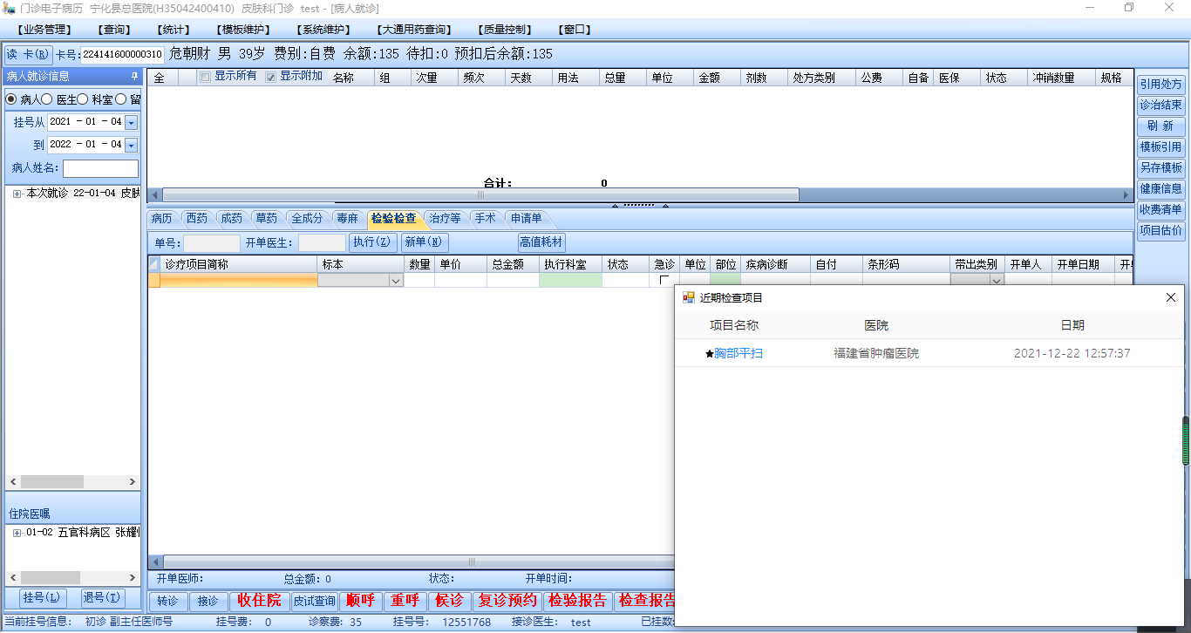Click the 近期检查项目 vertical scrollbar thumb

(1186, 441)
